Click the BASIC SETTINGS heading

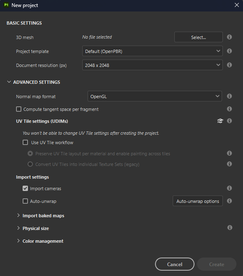(x=24, y=23)
